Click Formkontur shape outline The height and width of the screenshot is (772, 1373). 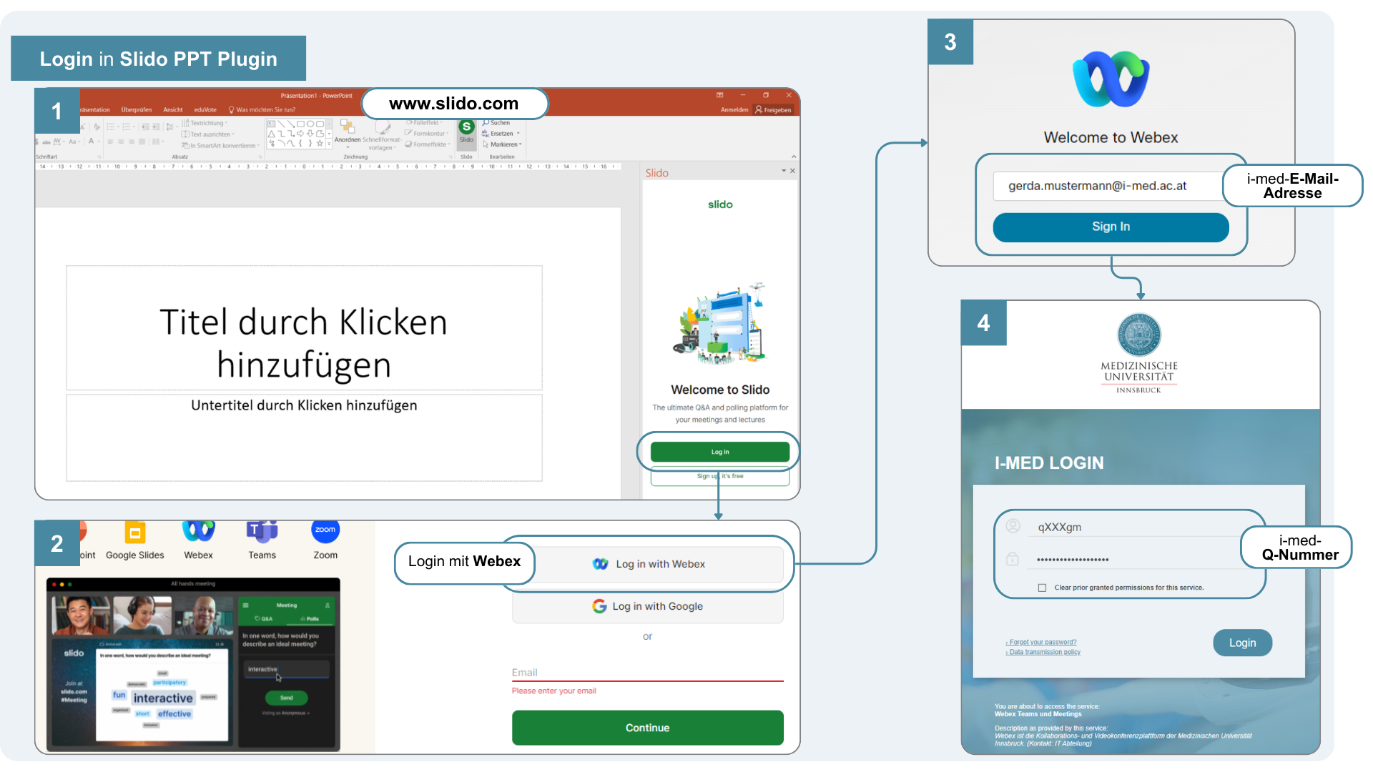coord(427,134)
